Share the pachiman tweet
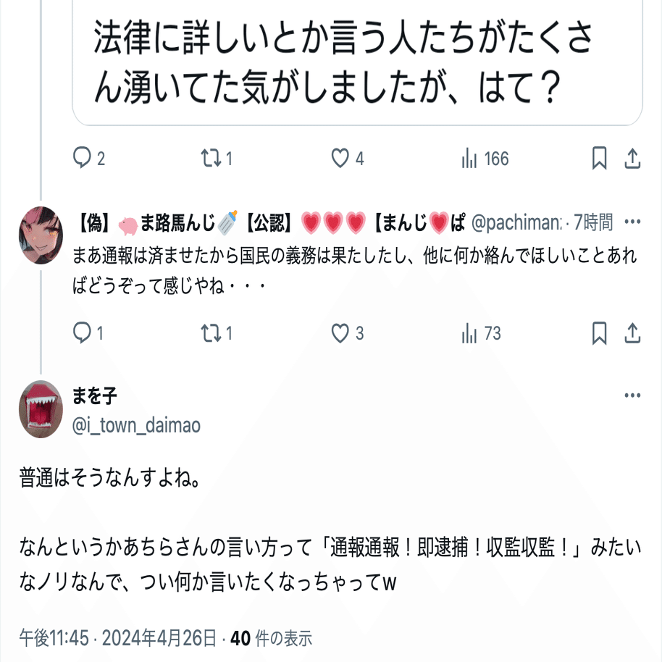Image resolution: width=662 pixels, height=662 pixels. (632, 333)
